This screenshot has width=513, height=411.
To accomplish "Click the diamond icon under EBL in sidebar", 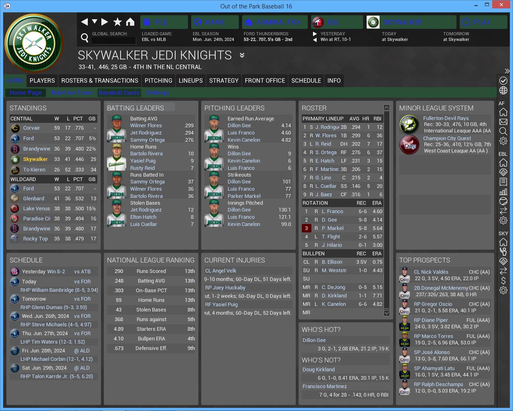I will [503, 172].
